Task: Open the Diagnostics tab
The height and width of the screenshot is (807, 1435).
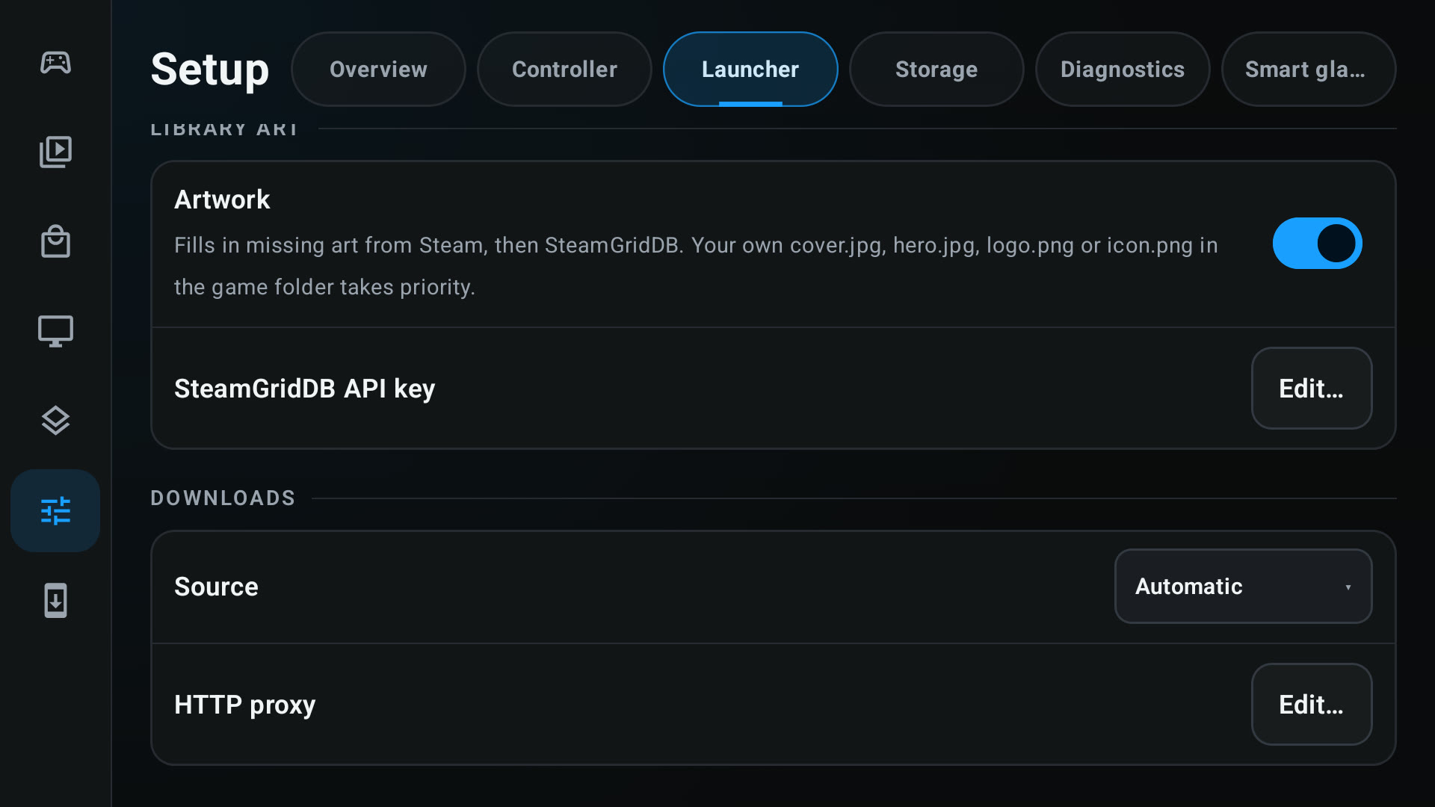Action: pos(1123,69)
